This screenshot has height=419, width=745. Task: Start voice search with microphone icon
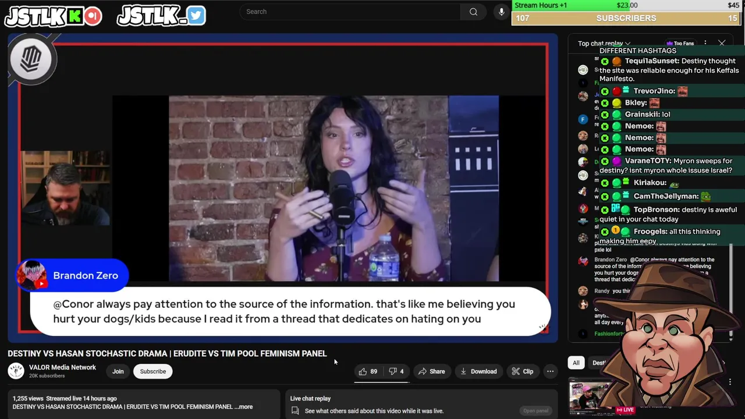tap(501, 12)
